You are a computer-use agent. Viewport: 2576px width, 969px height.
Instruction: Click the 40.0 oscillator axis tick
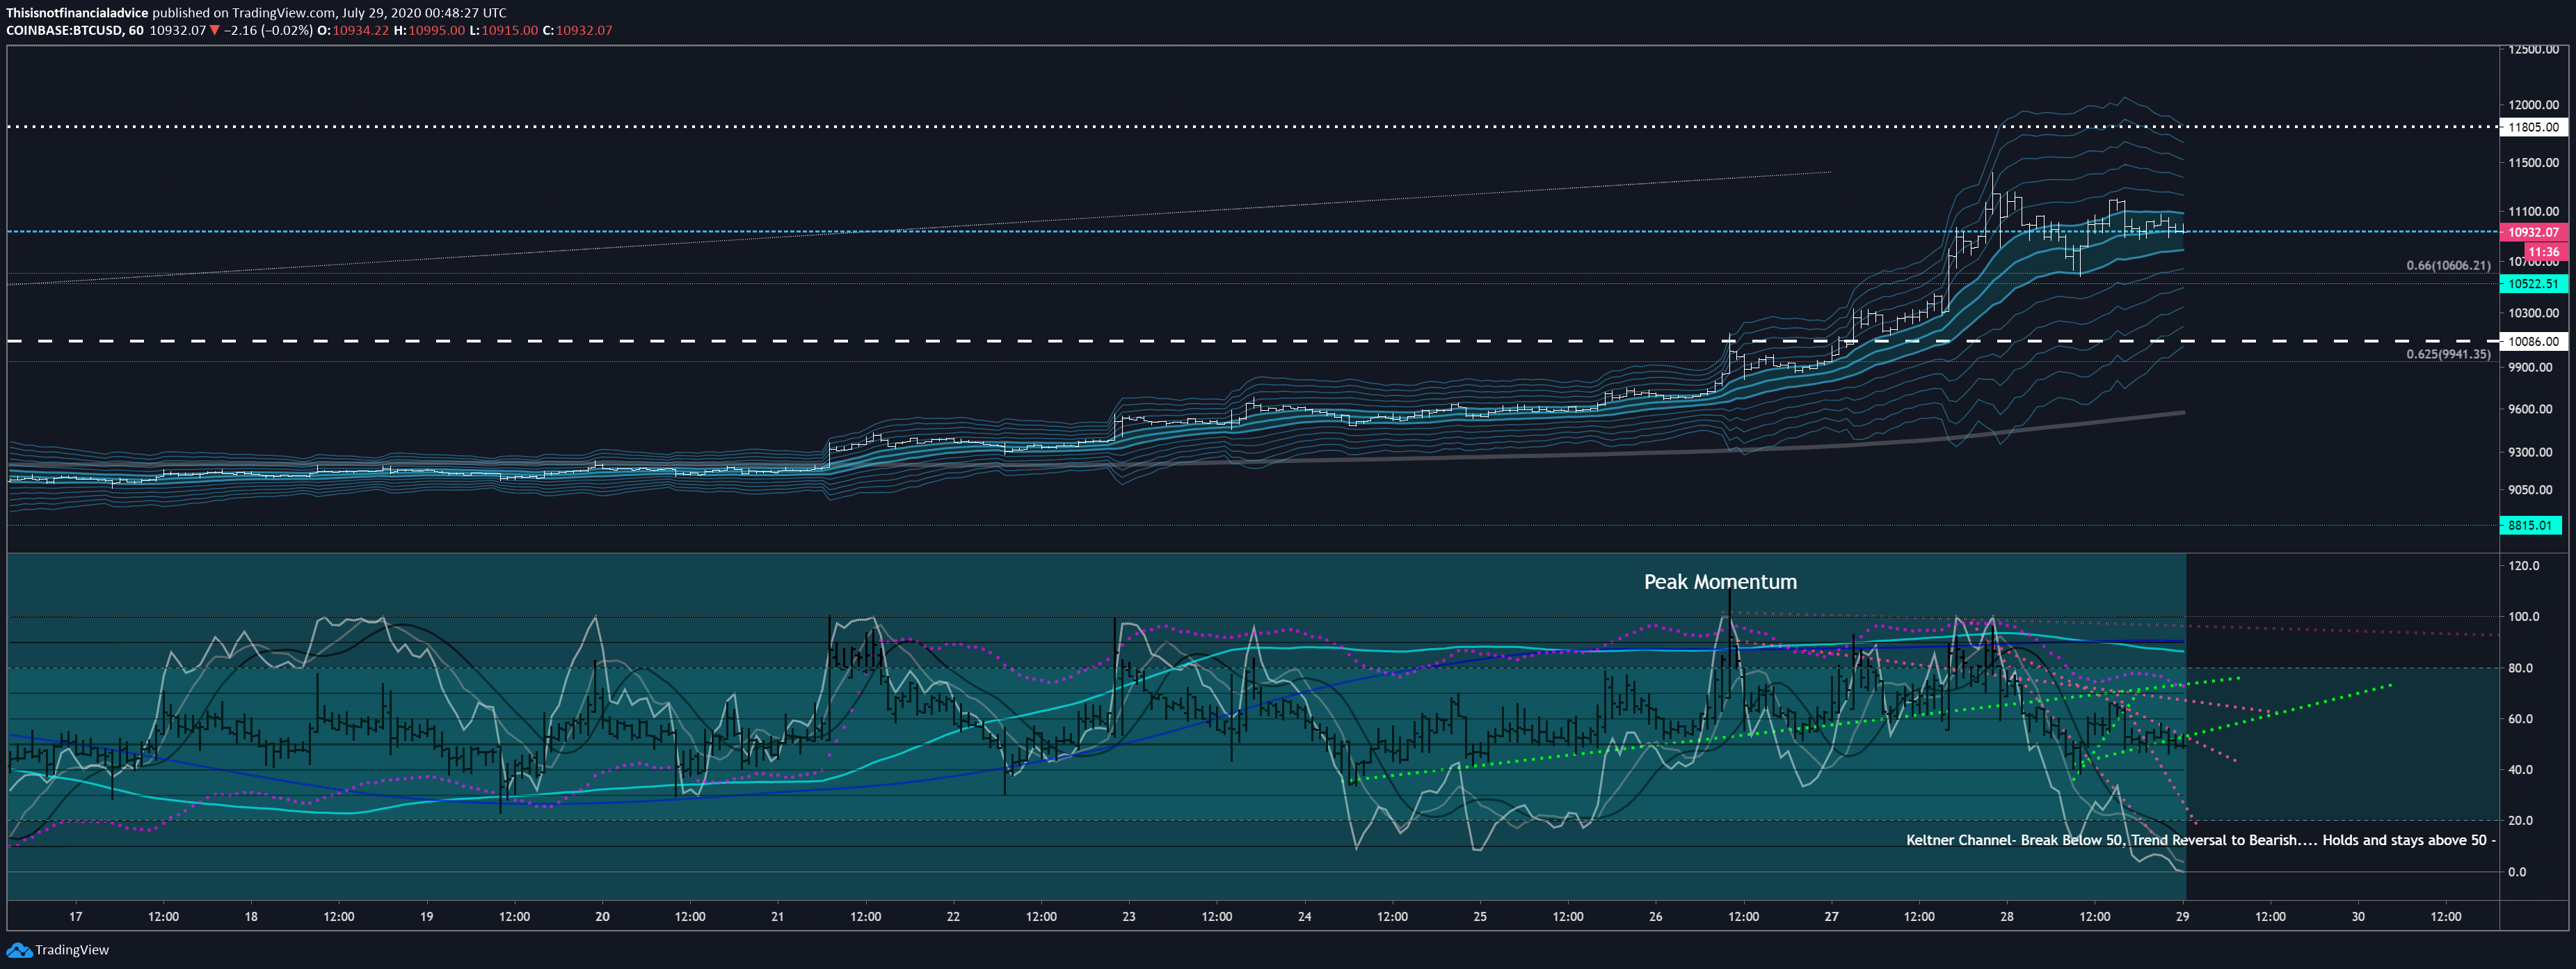(x=2520, y=770)
